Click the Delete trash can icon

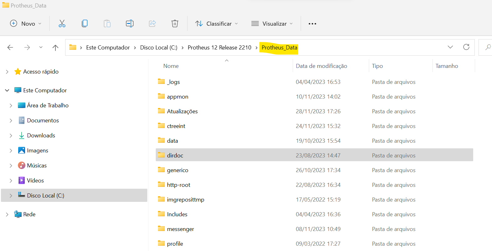tap(175, 23)
